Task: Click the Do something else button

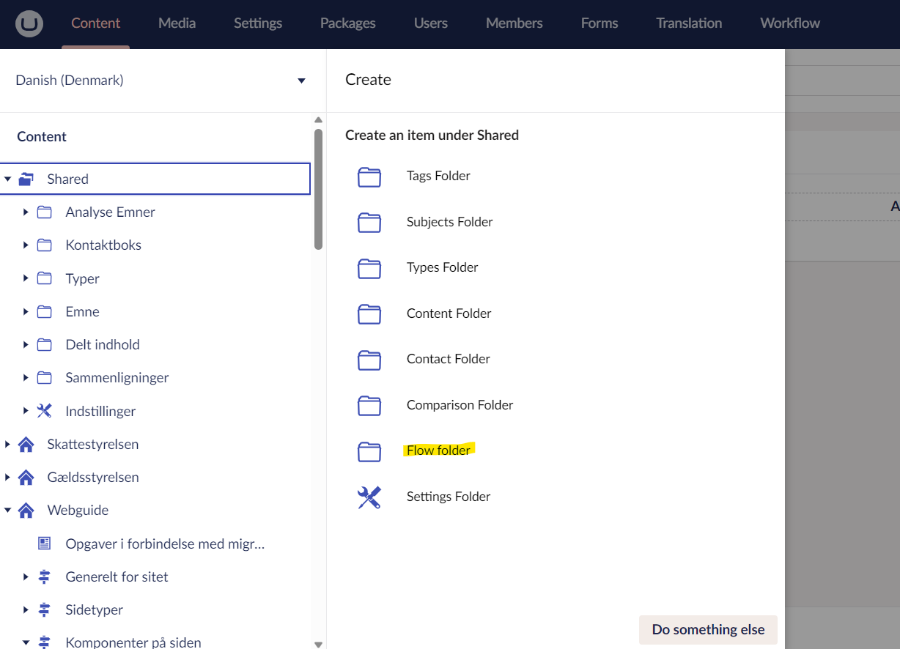Action: tap(707, 629)
